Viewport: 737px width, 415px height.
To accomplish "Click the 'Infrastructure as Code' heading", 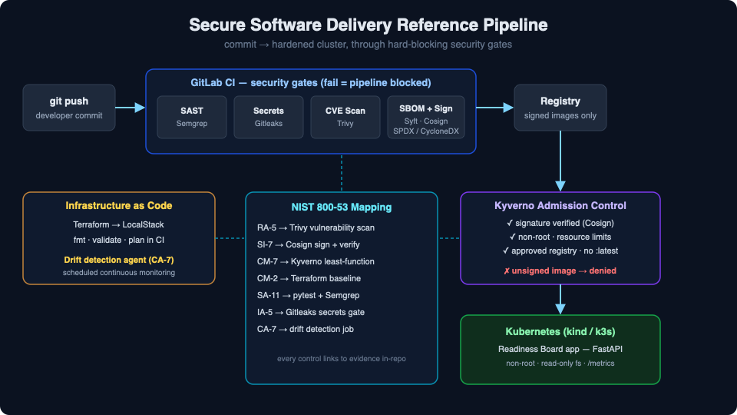I will (x=119, y=206).
